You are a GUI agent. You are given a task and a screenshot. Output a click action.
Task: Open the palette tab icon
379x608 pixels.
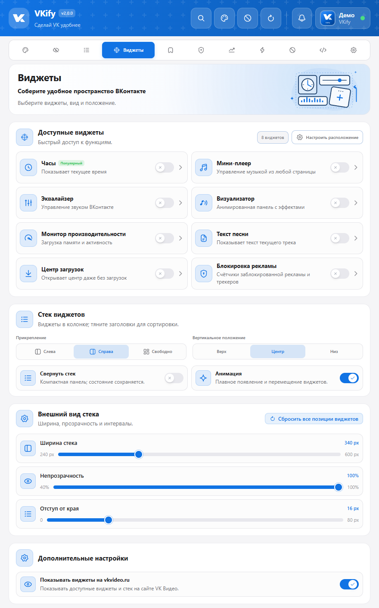25,50
